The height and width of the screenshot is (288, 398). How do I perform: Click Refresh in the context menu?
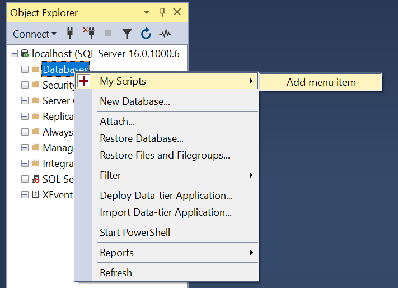pyautogui.click(x=167, y=272)
